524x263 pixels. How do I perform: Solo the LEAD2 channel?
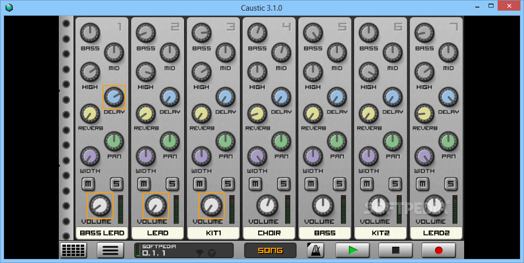(451, 183)
